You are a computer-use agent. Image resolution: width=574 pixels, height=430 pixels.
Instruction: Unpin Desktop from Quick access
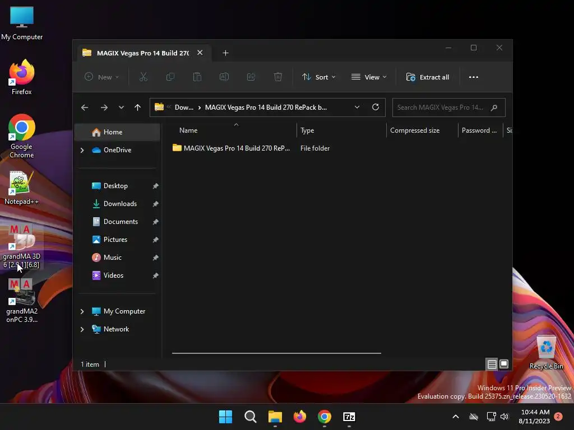coord(156,186)
